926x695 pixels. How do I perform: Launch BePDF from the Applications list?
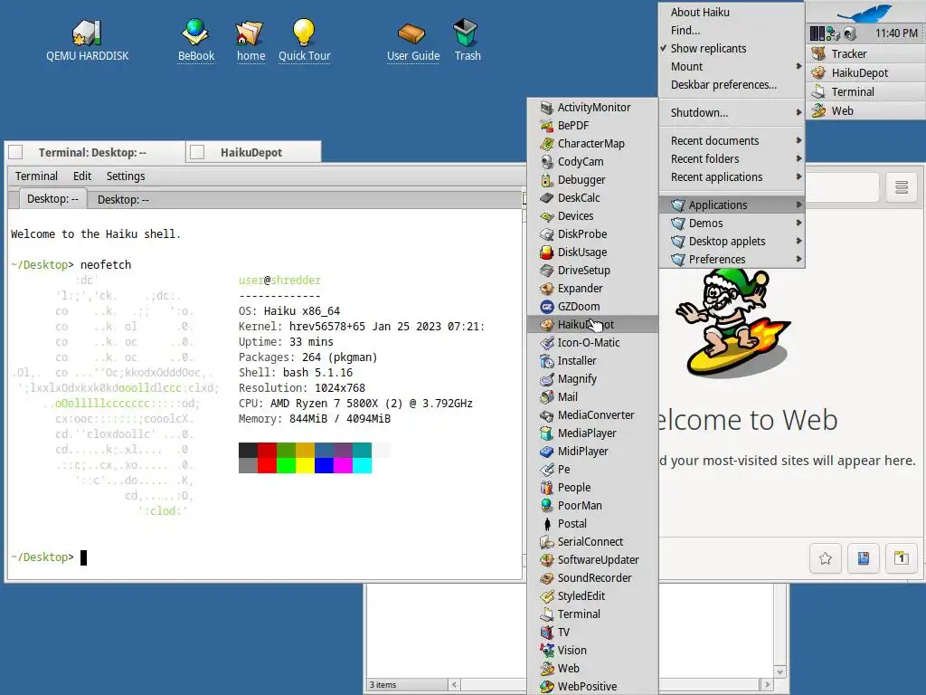tap(592, 125)
